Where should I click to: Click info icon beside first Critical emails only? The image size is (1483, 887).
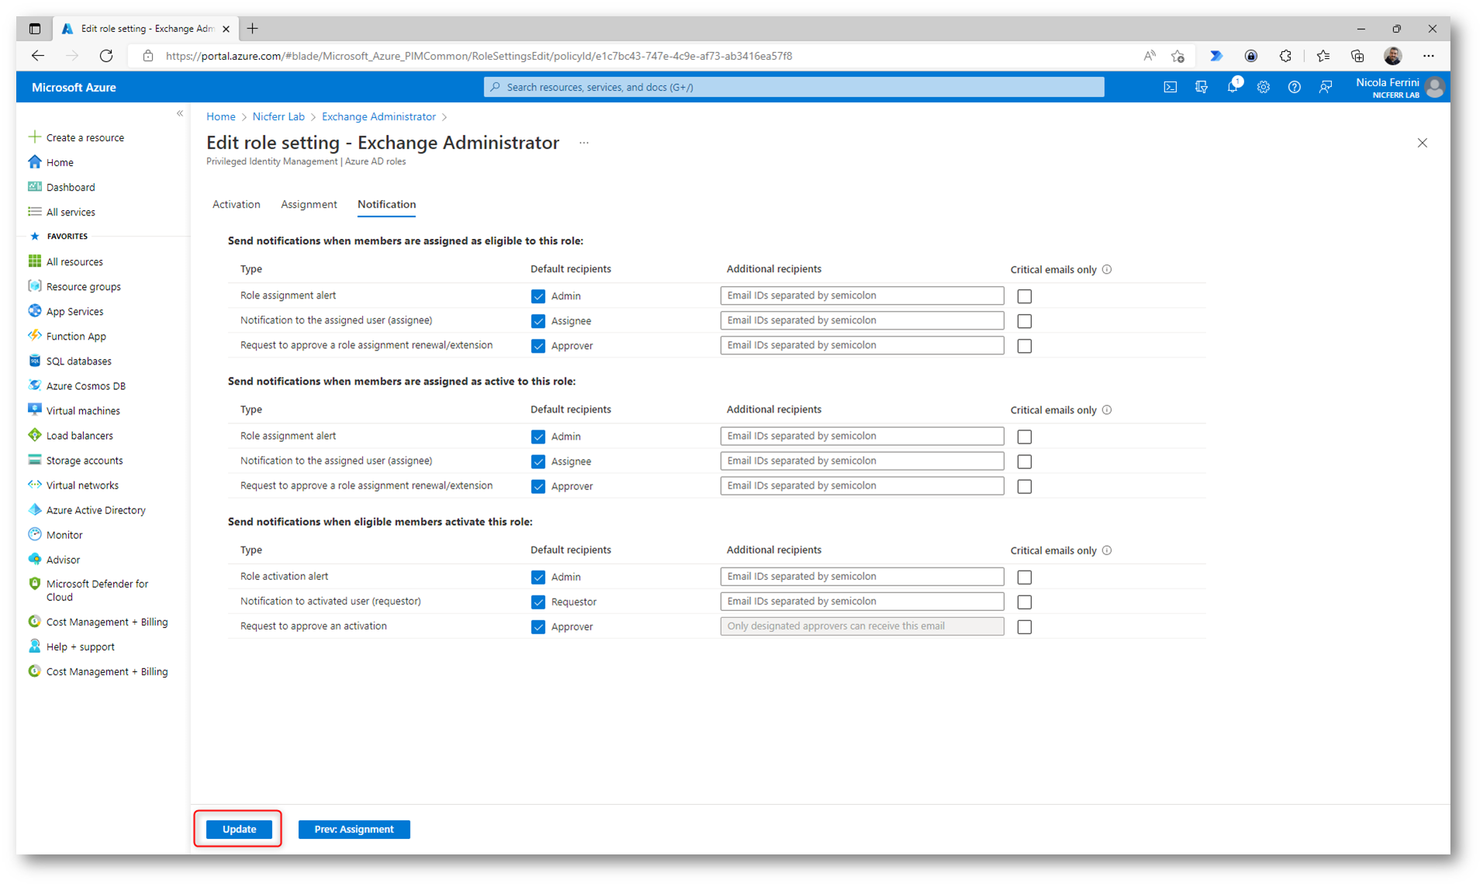[1106, 269]
